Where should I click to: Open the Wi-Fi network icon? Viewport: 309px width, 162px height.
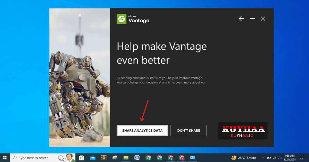coord(274,158)
